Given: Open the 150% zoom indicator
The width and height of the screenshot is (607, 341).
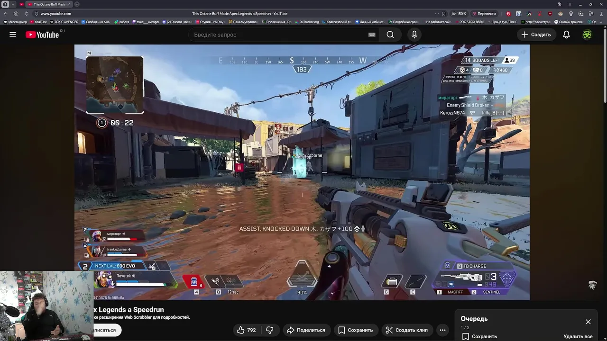Looking at the screenshot, I should (x=459, y=14).
